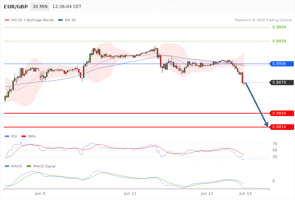This screenshot has width=295, height=200.
Task: Click the MA 50 legend color swatch
Action: click(x=60, y=20)
